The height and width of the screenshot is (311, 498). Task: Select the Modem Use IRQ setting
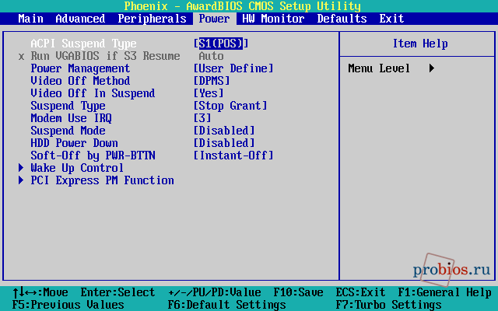71,118
